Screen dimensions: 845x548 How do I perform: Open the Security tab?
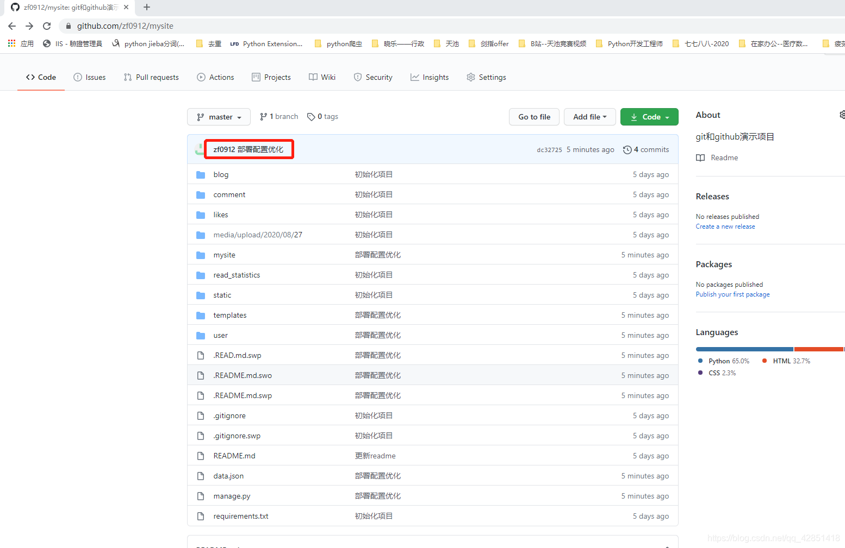point(373,77)
